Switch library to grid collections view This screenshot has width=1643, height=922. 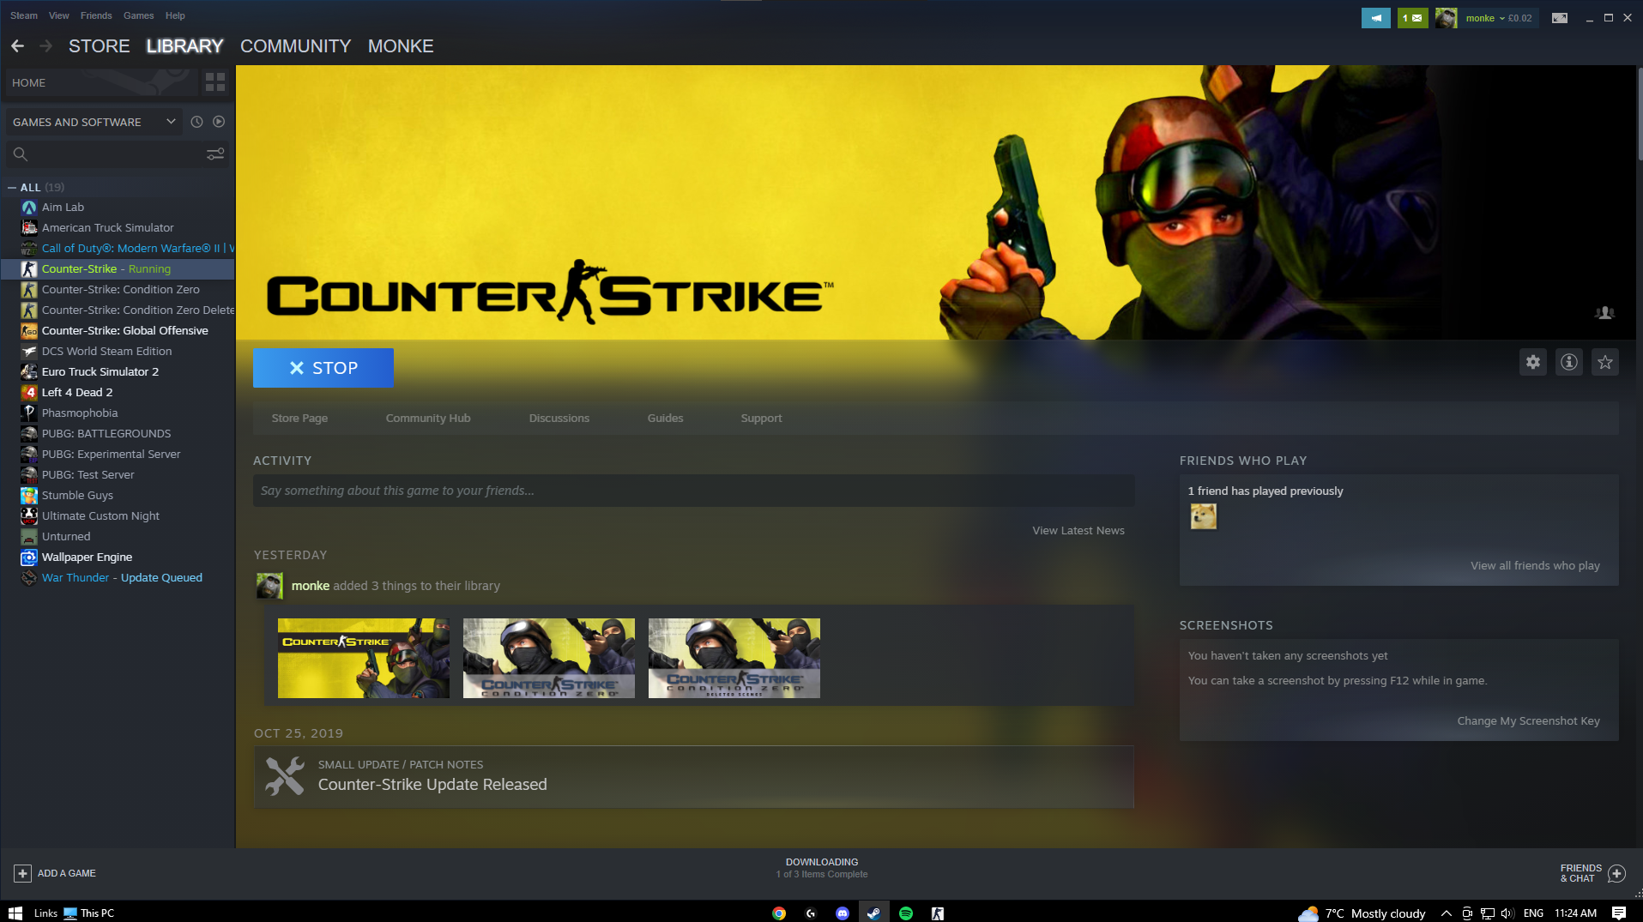(215, 82)
